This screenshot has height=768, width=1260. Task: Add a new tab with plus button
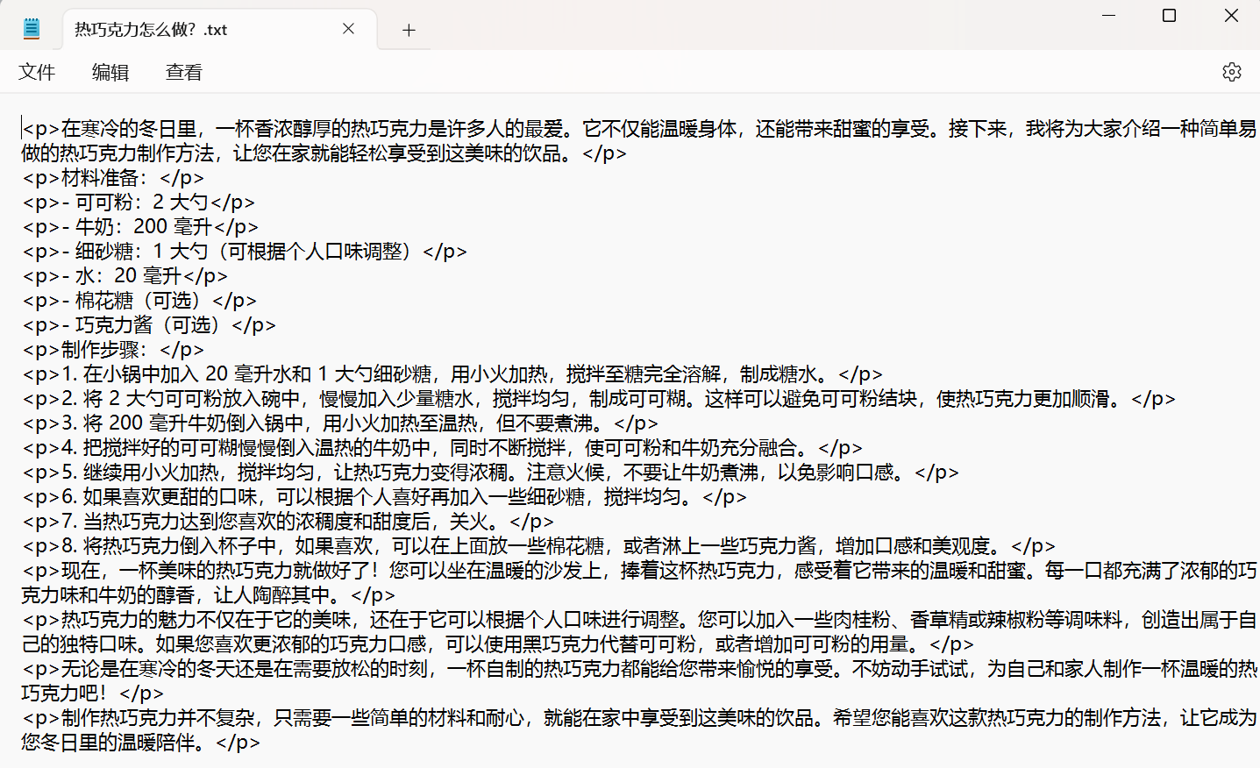[x=409, y=30]
